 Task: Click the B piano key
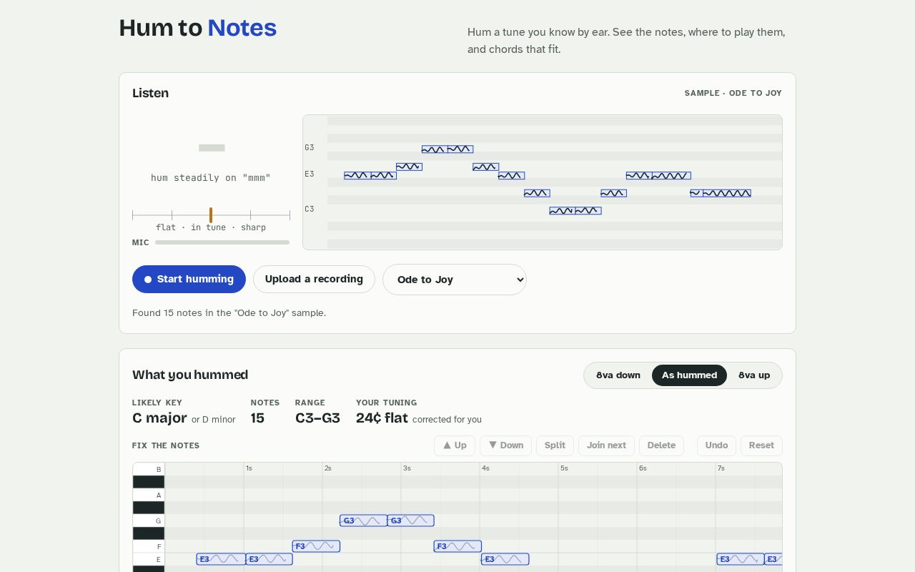pos(149,469)
